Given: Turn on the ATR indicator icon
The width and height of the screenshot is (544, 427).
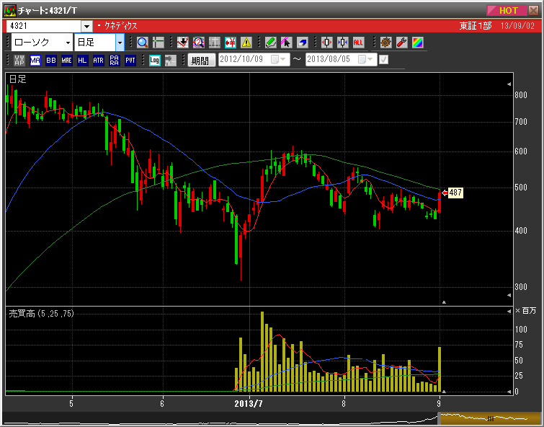Looking at the screenshot, I should 98,61.
